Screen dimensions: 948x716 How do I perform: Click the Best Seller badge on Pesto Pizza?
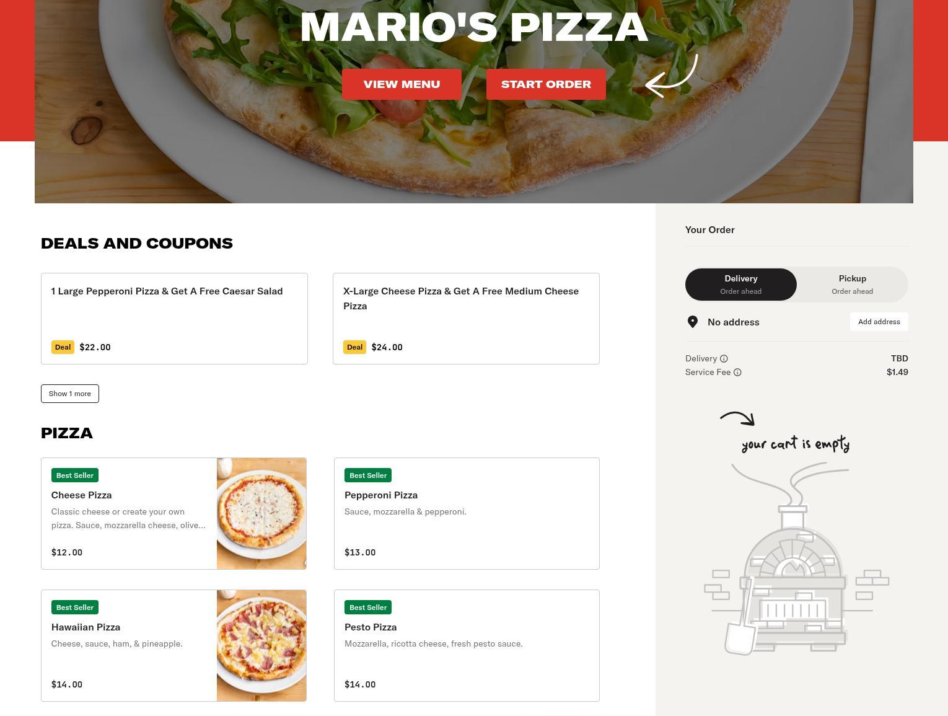tap(368, 608)
